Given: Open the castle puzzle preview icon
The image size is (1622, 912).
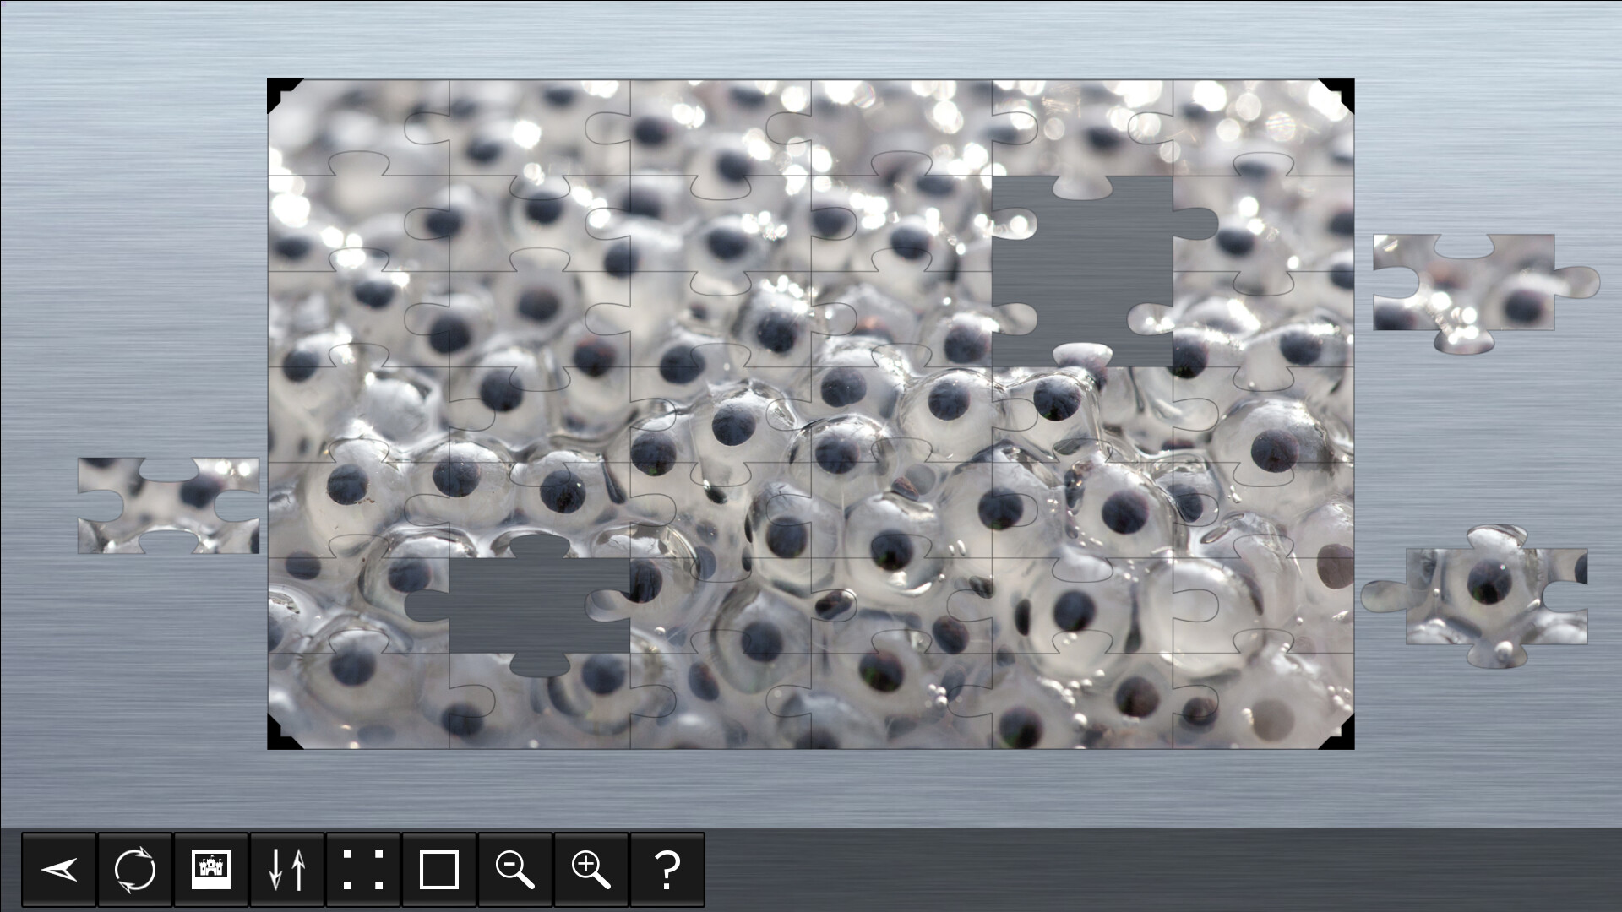Looking at the screenshot, I should point(210,870).
